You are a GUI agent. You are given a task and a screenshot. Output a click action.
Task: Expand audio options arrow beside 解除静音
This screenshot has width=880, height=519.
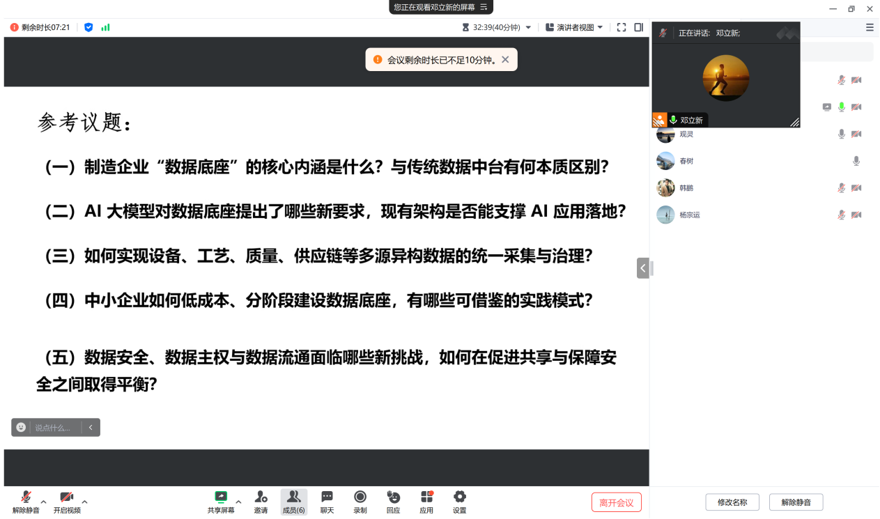(44, 502)
